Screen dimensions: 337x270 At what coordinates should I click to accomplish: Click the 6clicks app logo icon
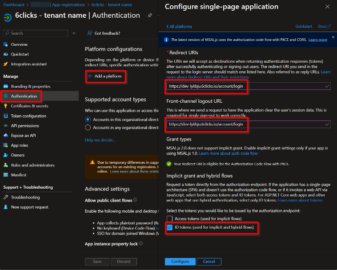click(8, 17)
